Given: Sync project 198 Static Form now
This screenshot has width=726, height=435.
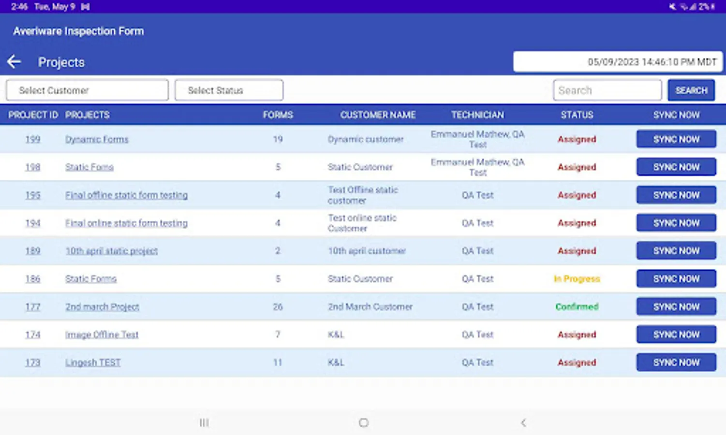Looking at the screenshot, I should (x=676, y=167).
